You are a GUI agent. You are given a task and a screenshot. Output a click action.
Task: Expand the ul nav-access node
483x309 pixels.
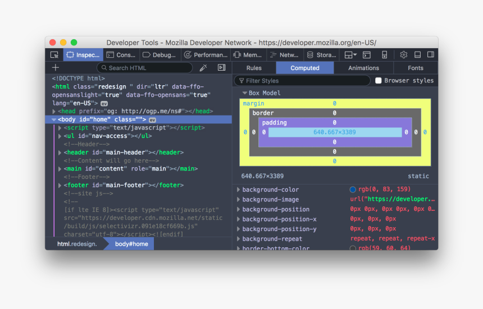pos(60,136)
